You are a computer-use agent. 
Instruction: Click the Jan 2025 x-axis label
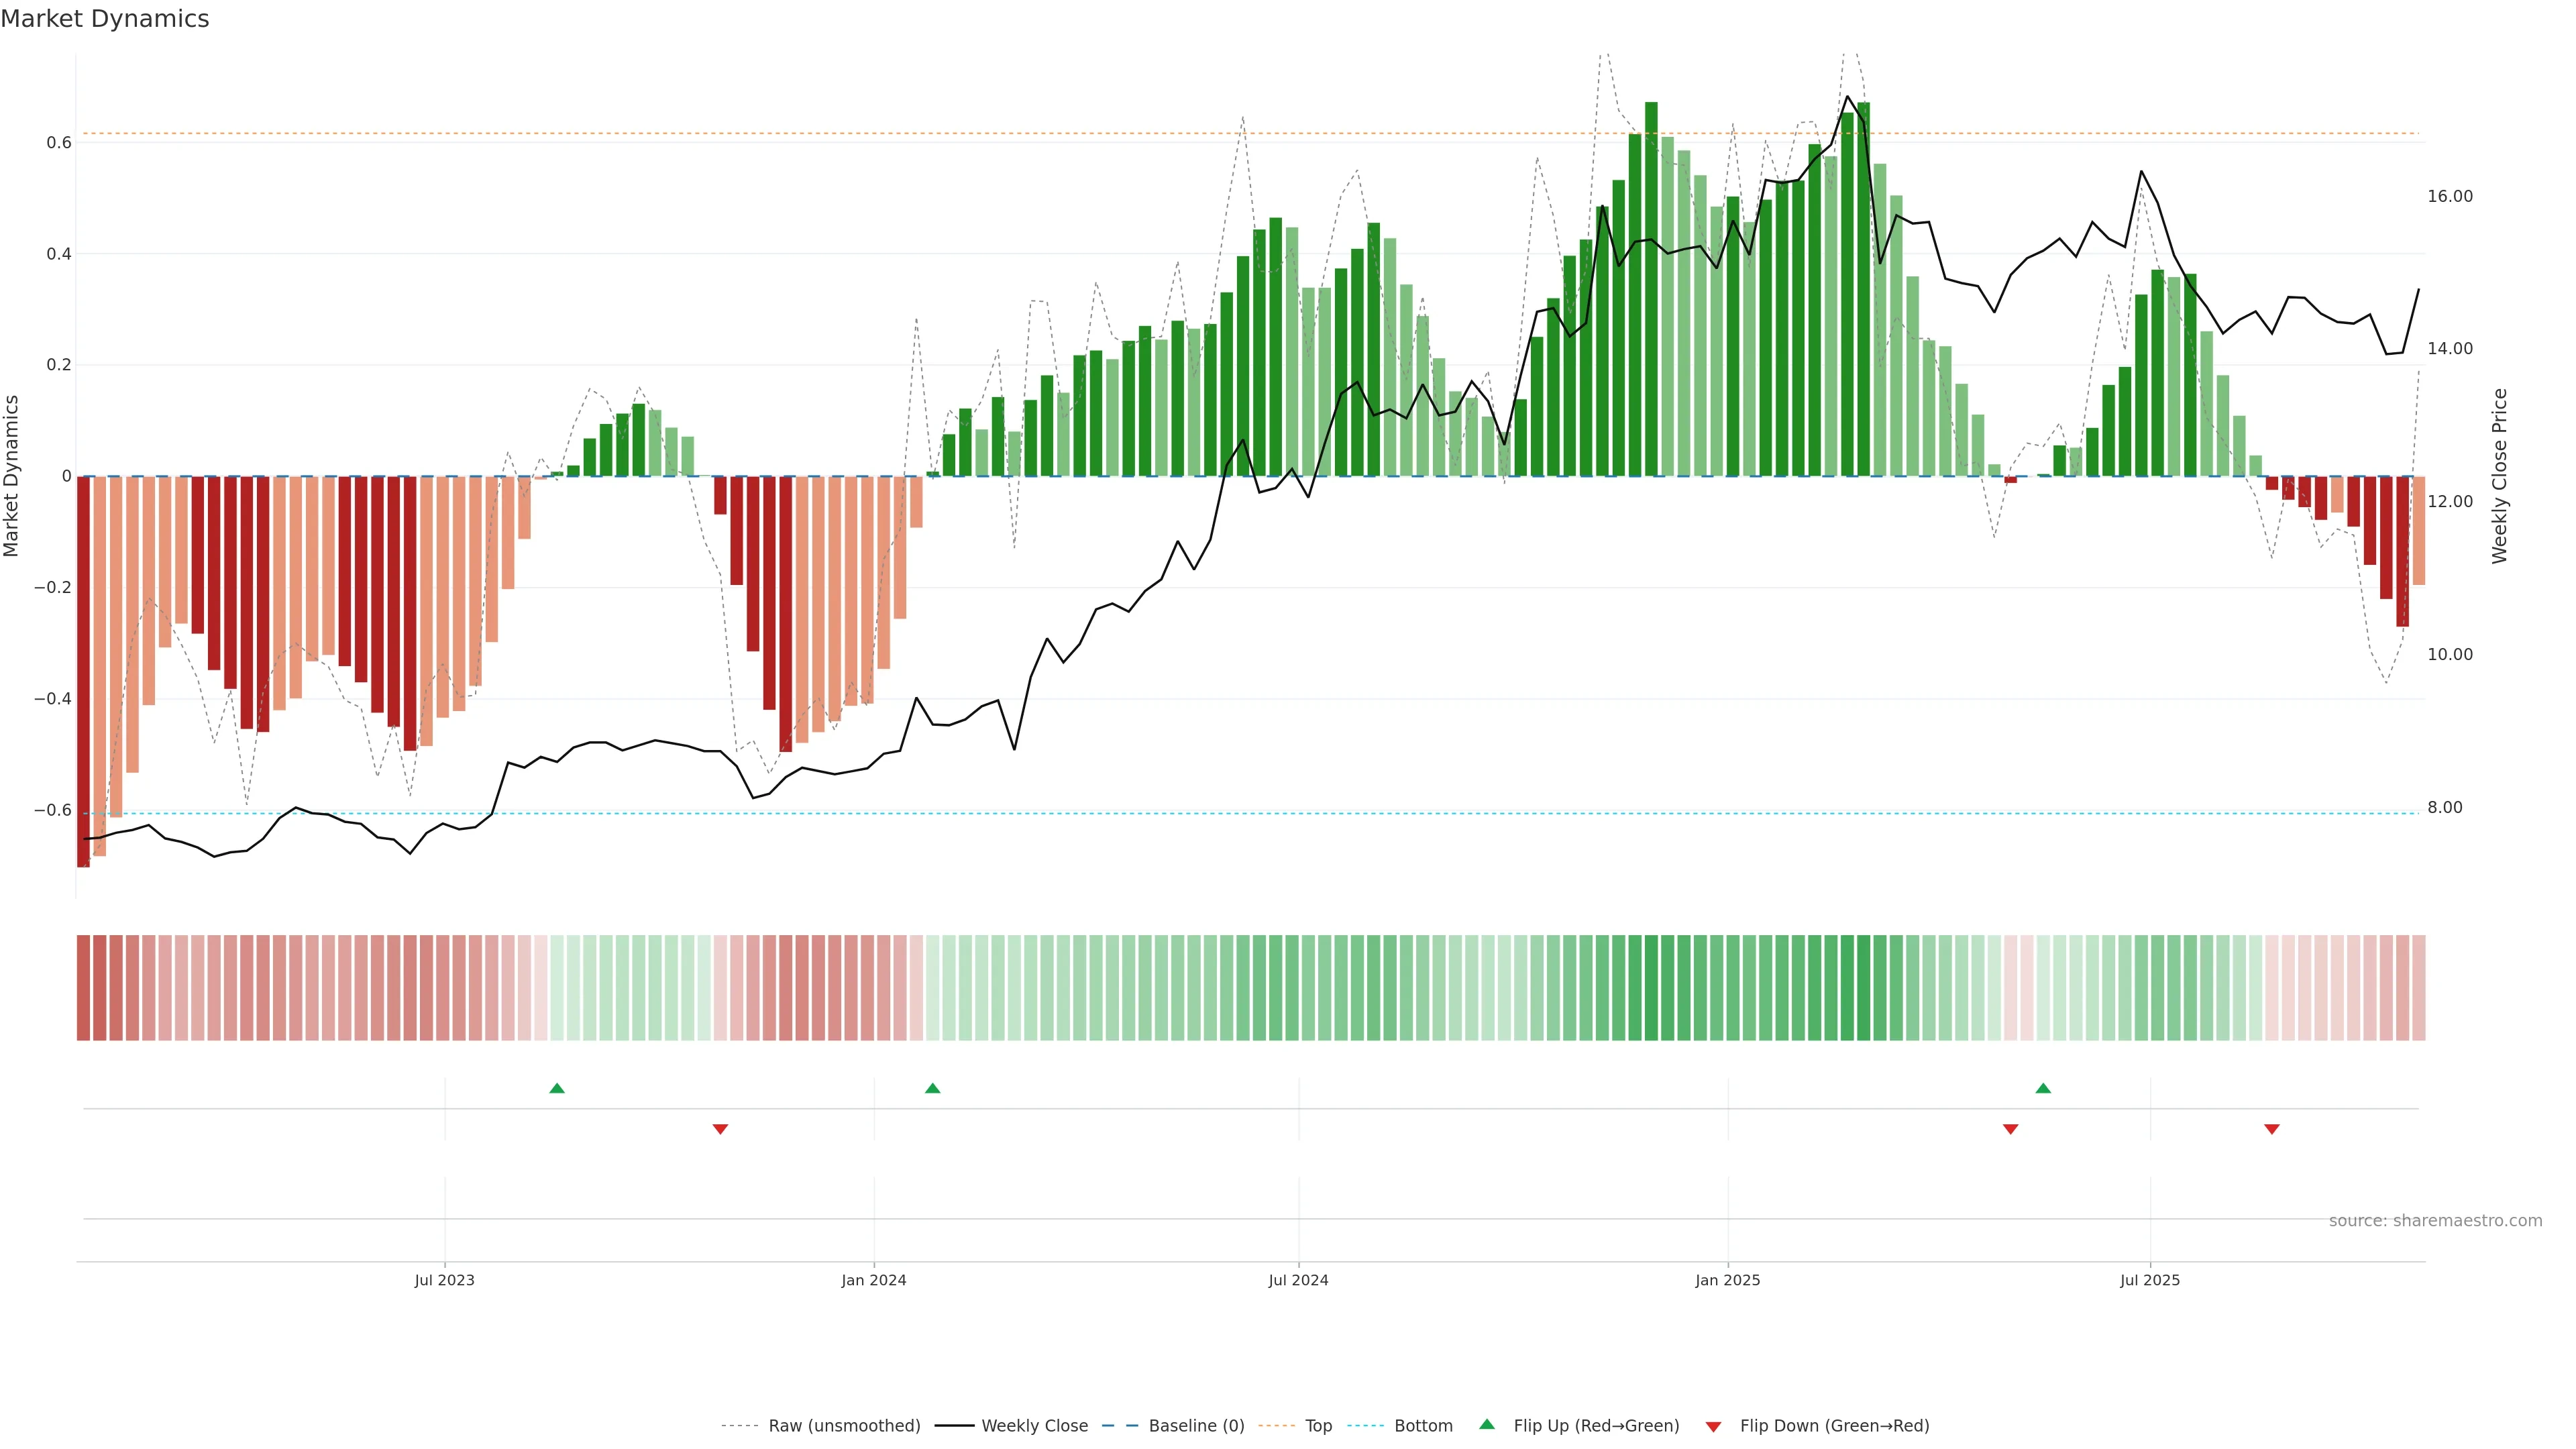coord(1727,1280)
